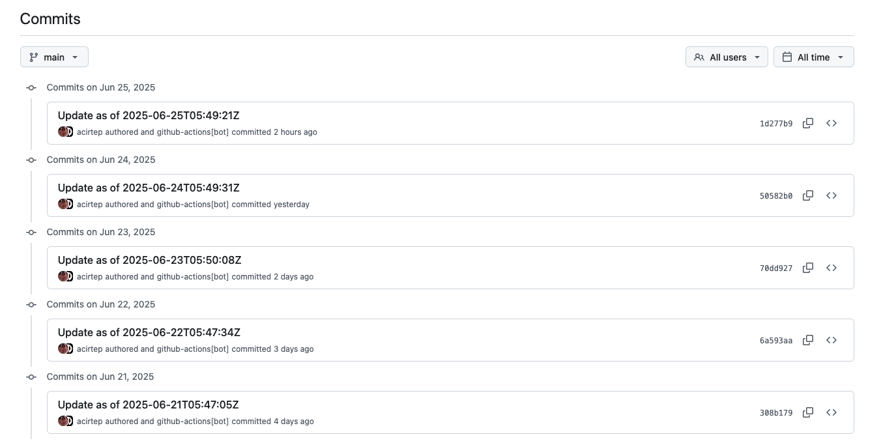This screenshot has width=881, height=443.
Task: Open code view for the Jun 22 commit
Action: [831, 340]
